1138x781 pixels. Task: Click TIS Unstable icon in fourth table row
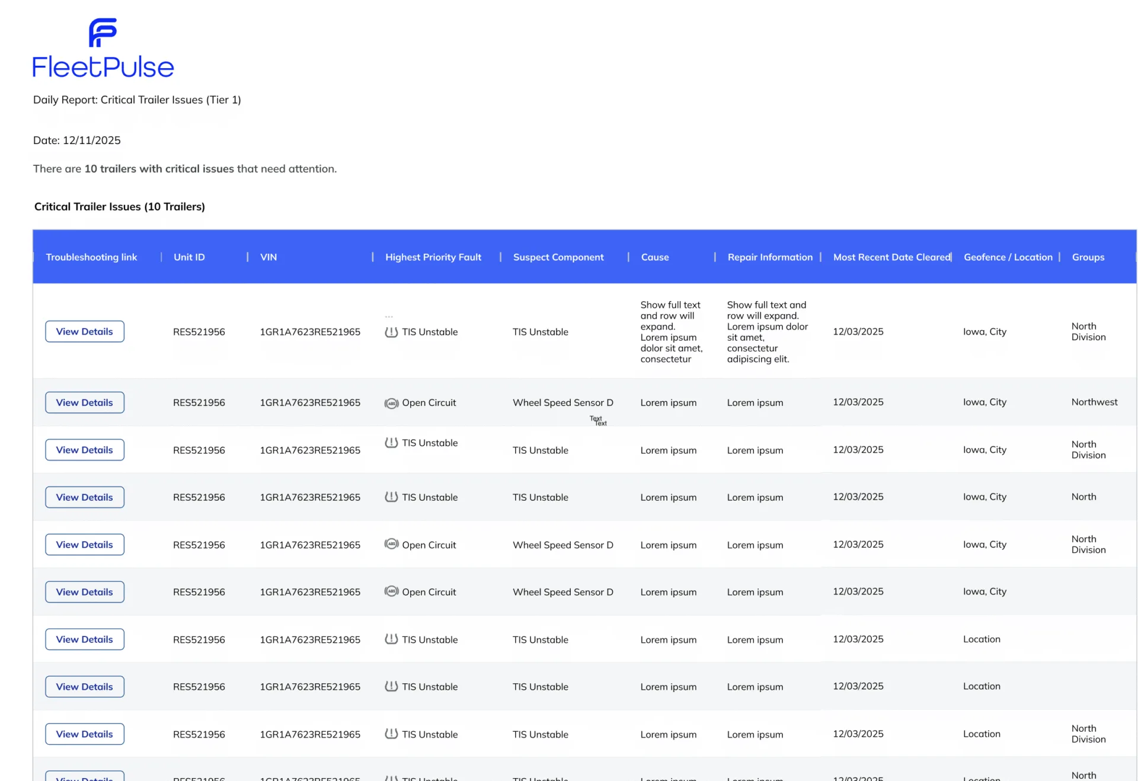391,497
